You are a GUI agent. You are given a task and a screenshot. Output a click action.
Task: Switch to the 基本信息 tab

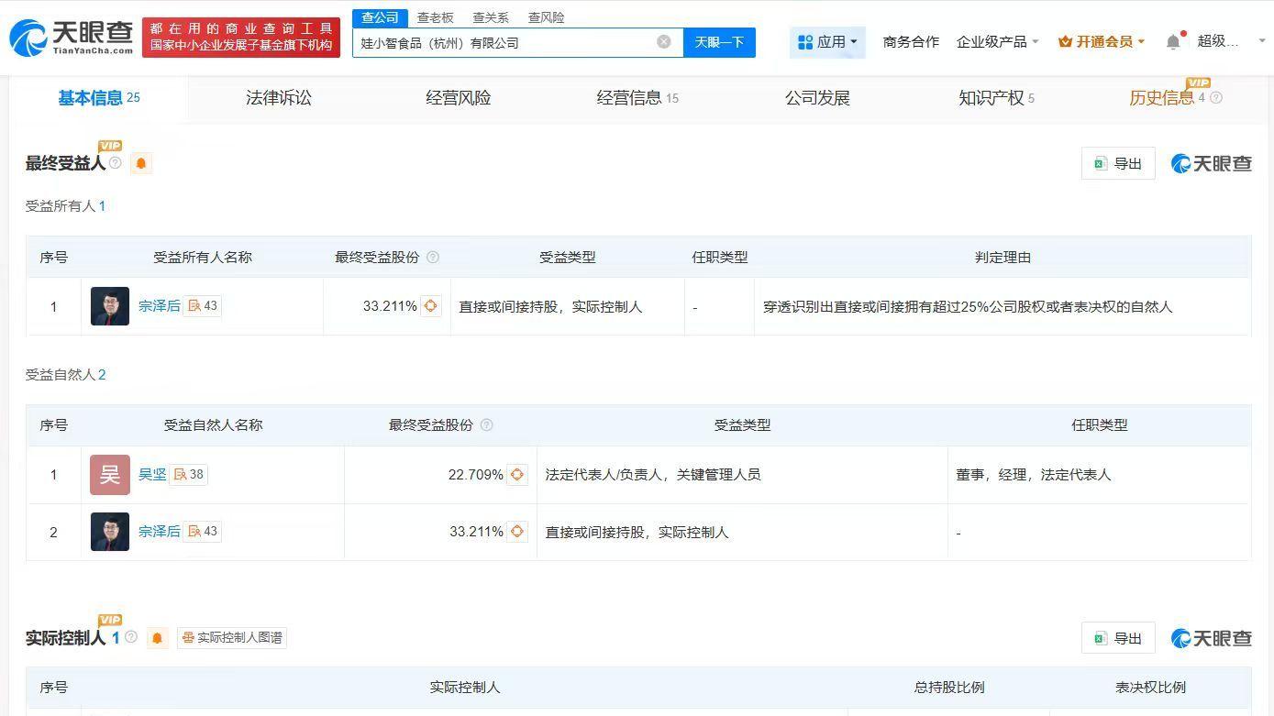click(99, 98)
